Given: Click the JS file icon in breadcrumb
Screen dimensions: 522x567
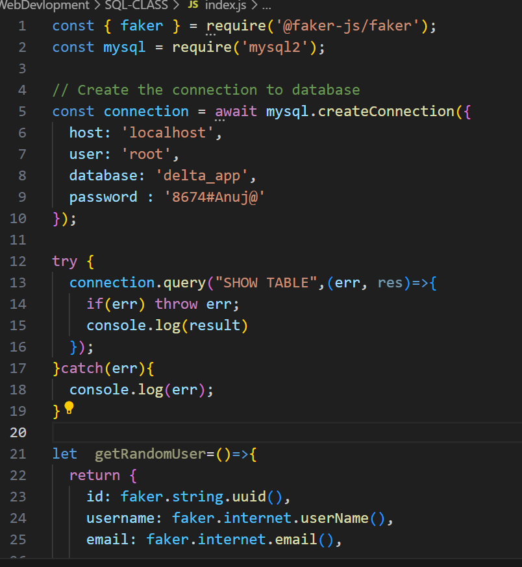Looking at the screenshot, I should tap(193, 5).
